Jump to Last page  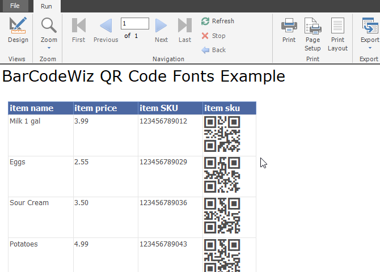point(185,30)
